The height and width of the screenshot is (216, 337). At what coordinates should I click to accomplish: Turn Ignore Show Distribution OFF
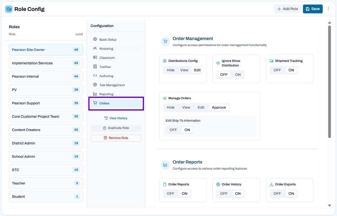coord(224,75)
